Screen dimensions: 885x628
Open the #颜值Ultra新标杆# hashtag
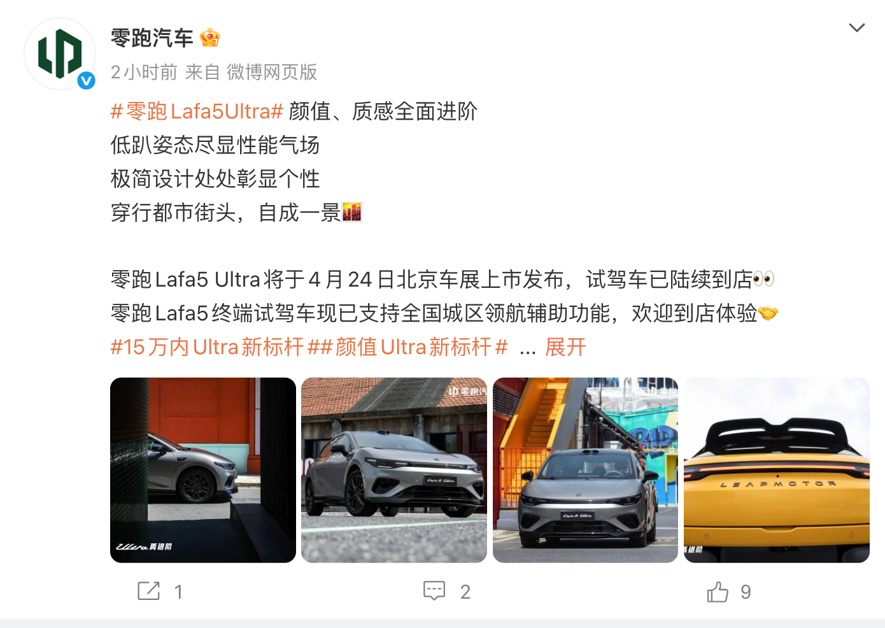[407, 347]
